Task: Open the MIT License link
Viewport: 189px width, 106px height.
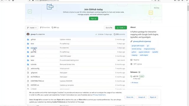Action: [136, 64]
